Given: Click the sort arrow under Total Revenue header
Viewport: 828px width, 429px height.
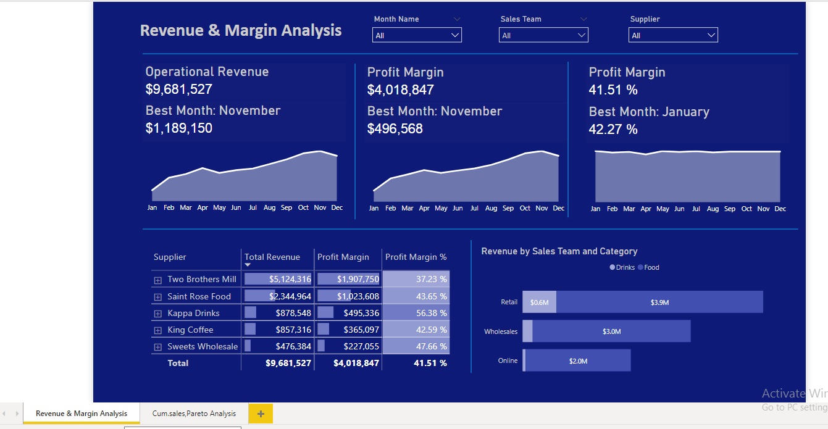Looking at the screenshot, I should (247, 264).
